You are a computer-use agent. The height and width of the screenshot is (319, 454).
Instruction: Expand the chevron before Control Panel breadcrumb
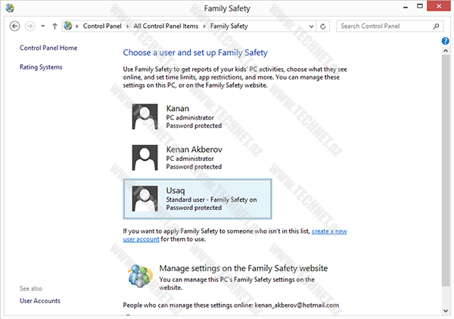[x=77, y=26]
